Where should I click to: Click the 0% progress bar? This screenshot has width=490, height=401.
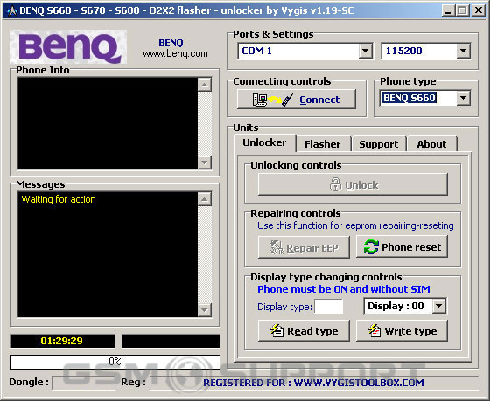[x=115, y=362]
